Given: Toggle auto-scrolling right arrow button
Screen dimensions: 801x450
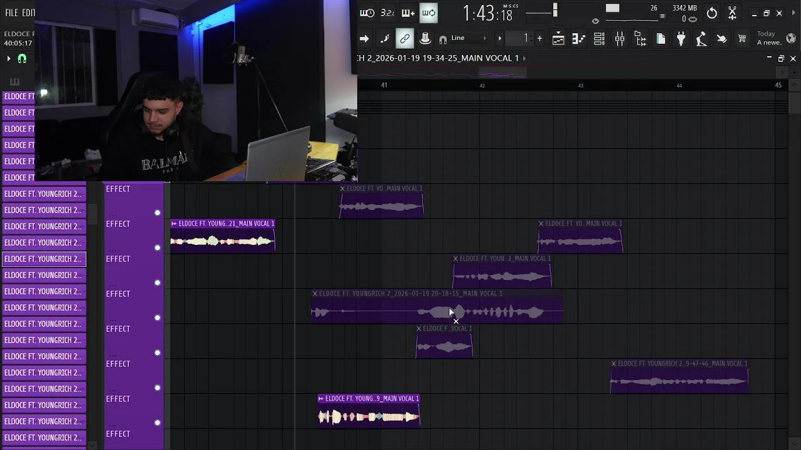Looking at the screenshot, I should [x=364, y=39].
